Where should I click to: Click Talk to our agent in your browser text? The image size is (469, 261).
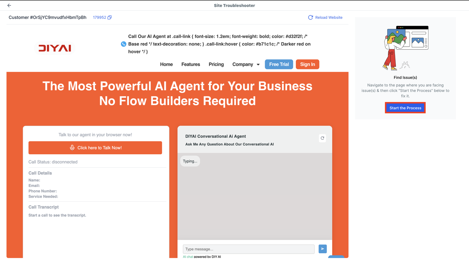[x=95, y=135]
